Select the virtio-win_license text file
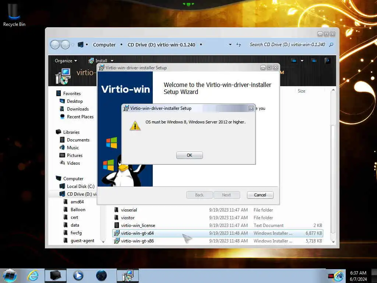 tap(218, 226)
